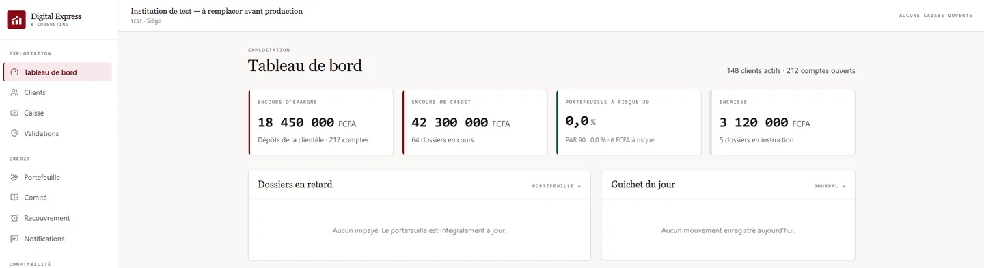
Task: Click '5 dossiers en instruction' text
Action: [756, 140]
